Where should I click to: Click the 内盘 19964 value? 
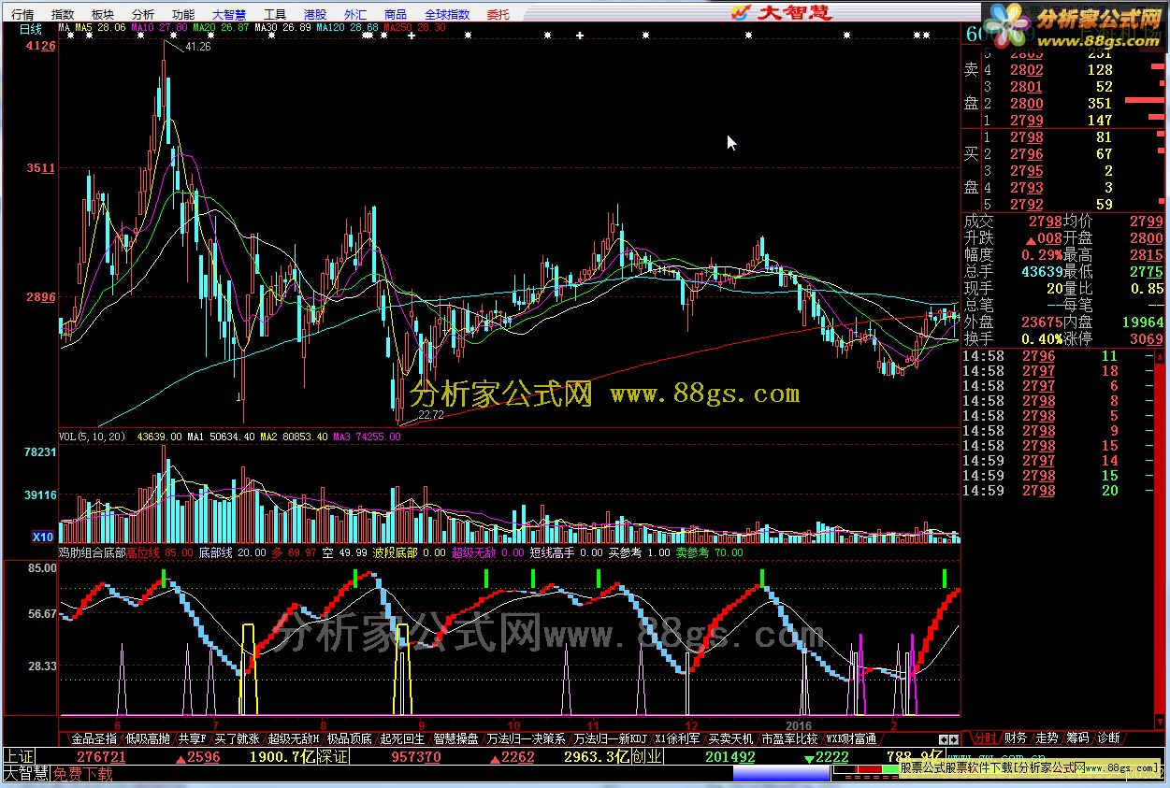click(1143, 322)
